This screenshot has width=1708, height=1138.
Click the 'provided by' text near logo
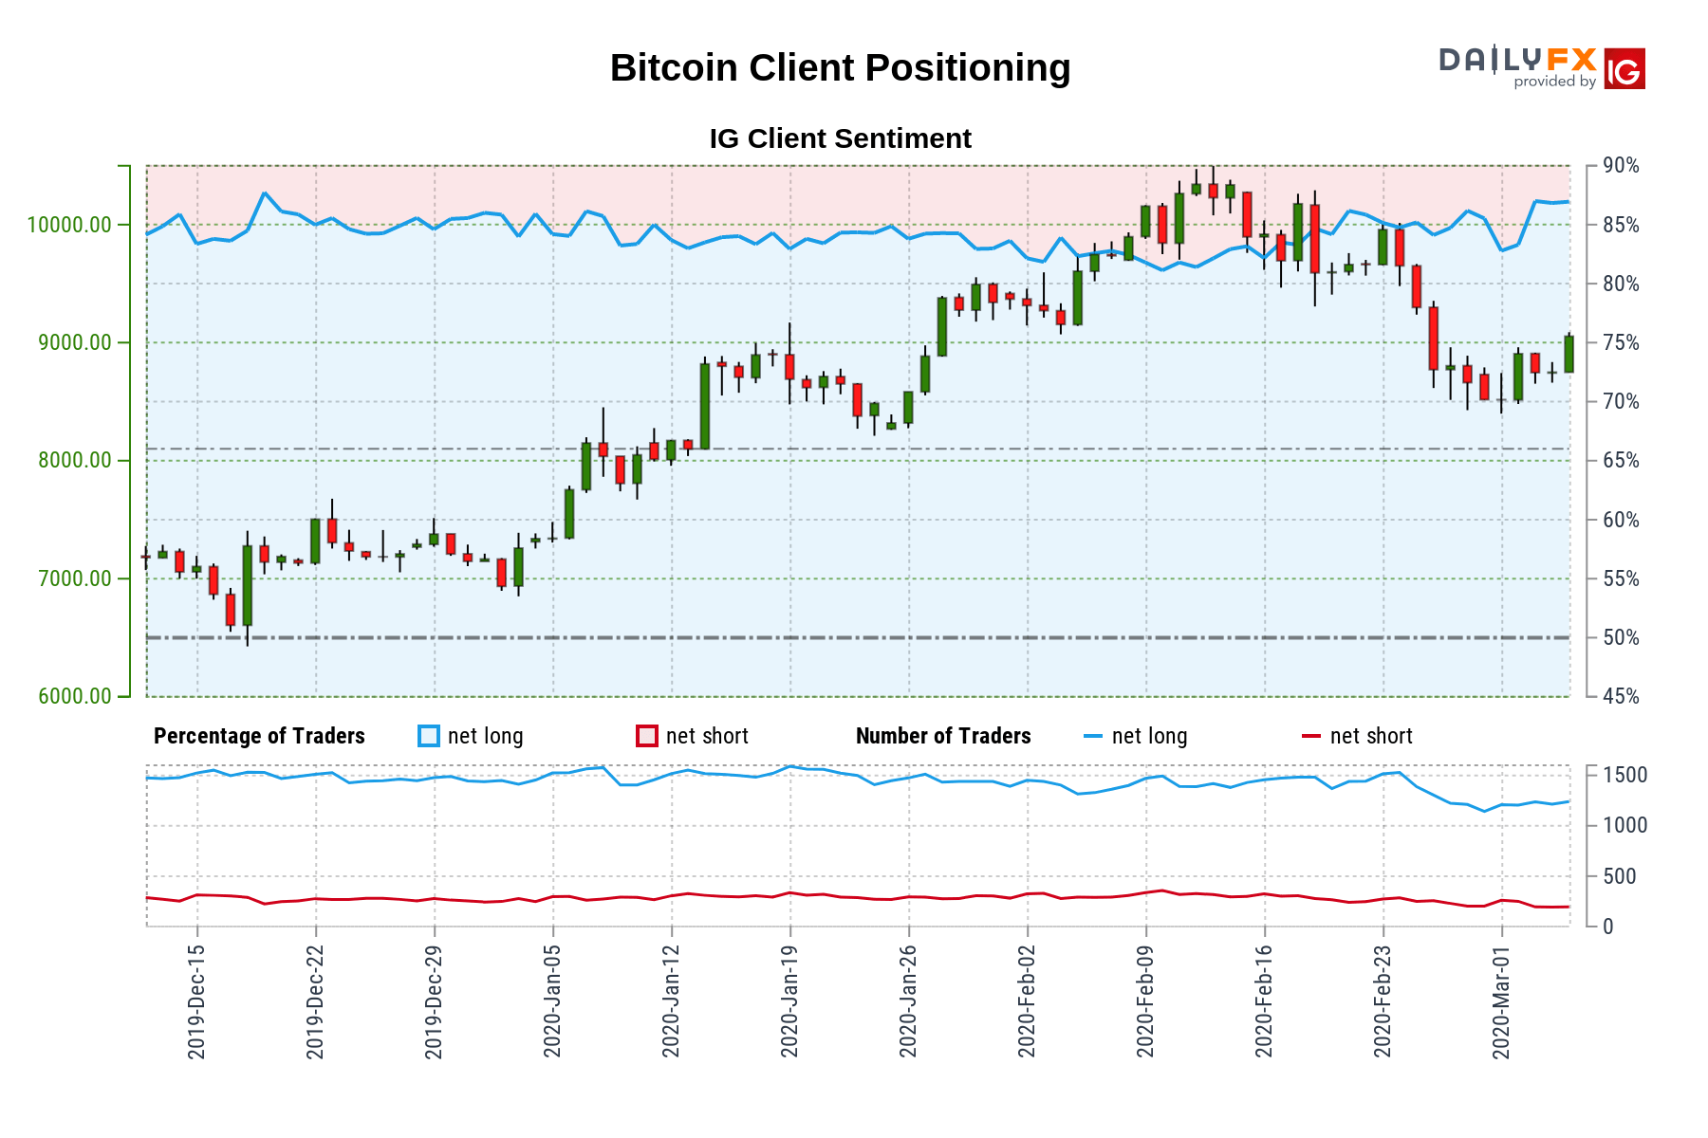[x=1555, y=82]
